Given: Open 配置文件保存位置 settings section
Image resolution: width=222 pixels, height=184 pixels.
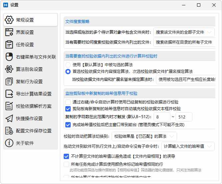Looking at the screenshot, I should point(34,131).
